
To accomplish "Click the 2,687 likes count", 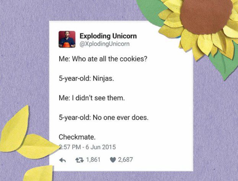I will [125, 160].
